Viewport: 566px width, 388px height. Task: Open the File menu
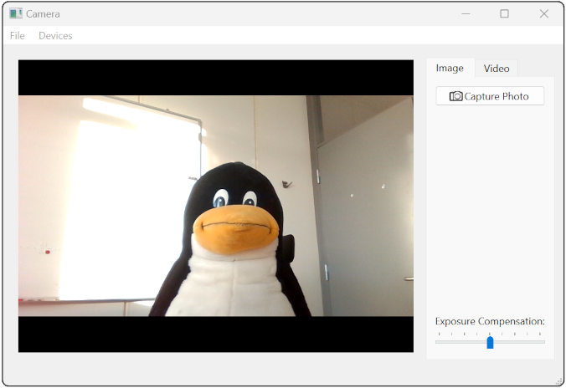point(18,36)
